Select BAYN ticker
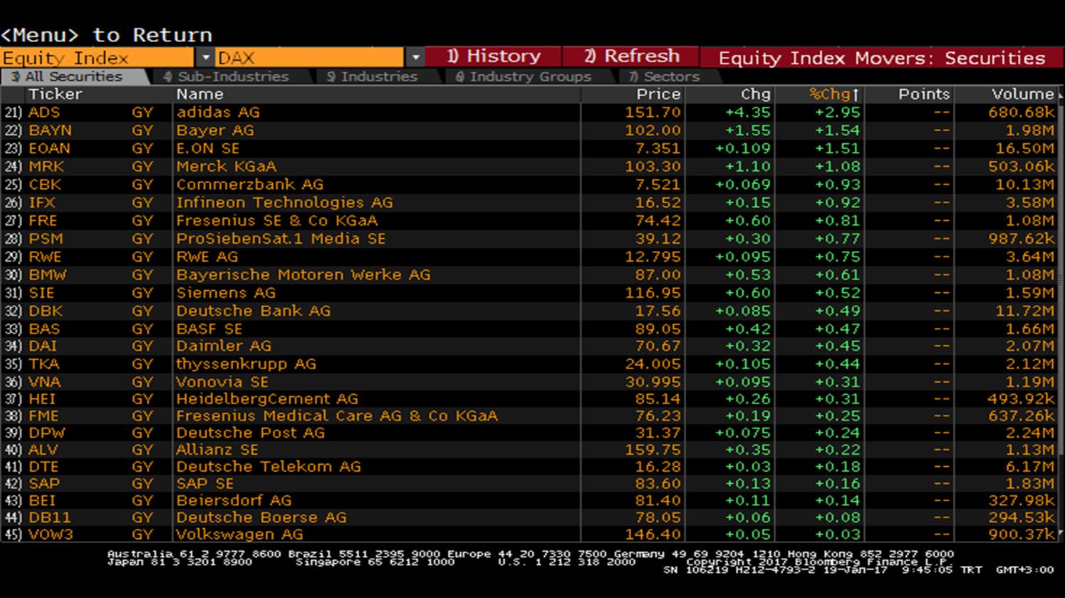 coord(50,130)
